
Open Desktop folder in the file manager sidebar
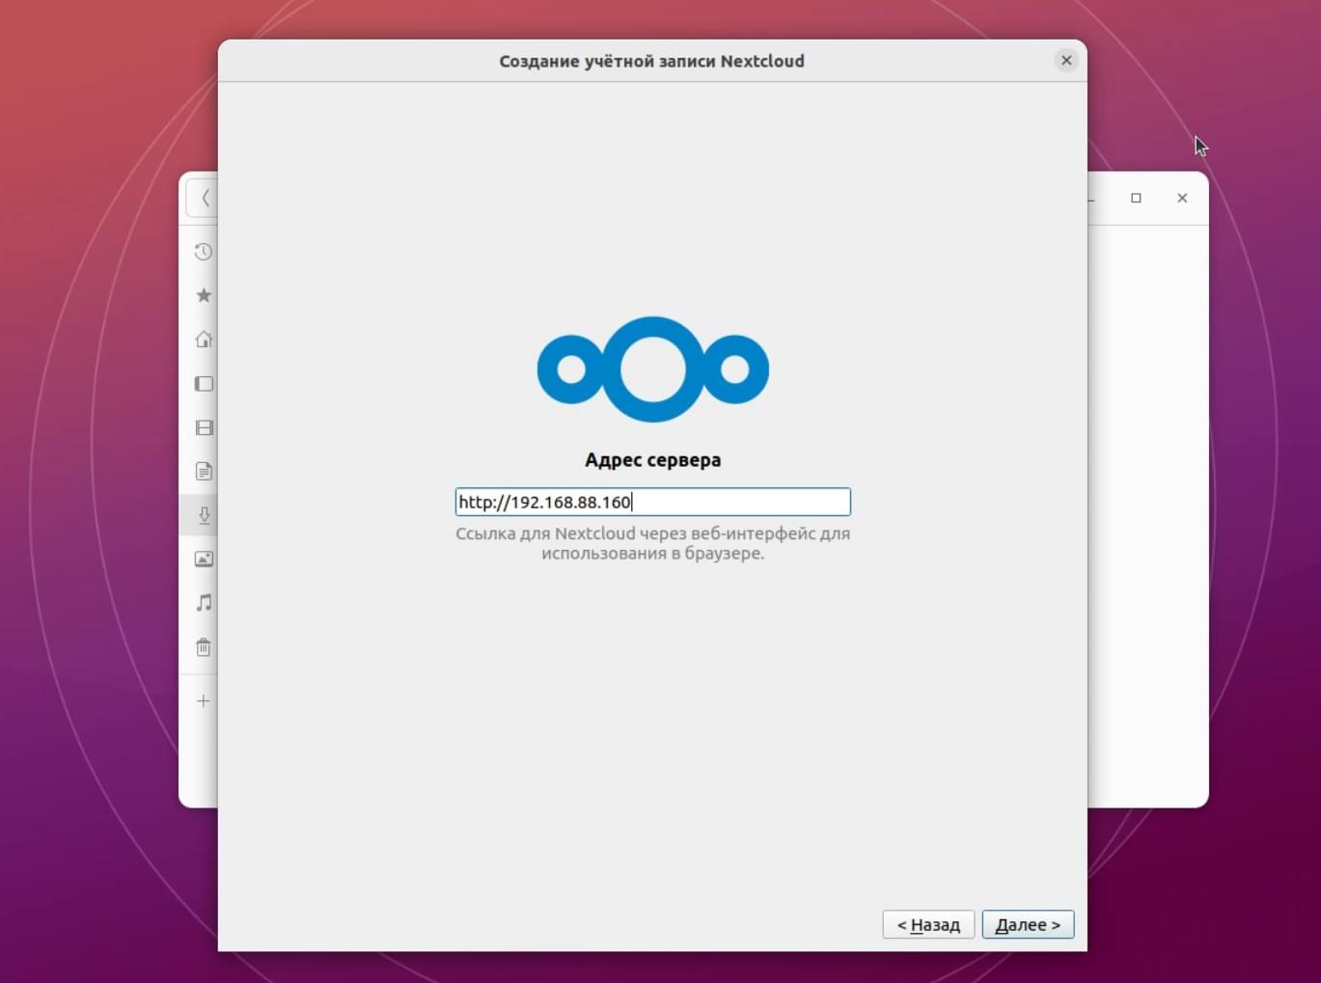[204, 383]
